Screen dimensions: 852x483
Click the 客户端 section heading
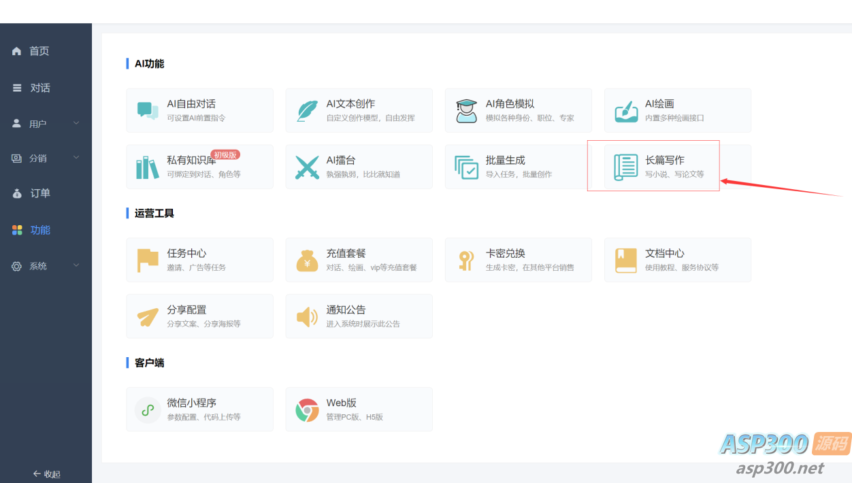tap(149, 363)
